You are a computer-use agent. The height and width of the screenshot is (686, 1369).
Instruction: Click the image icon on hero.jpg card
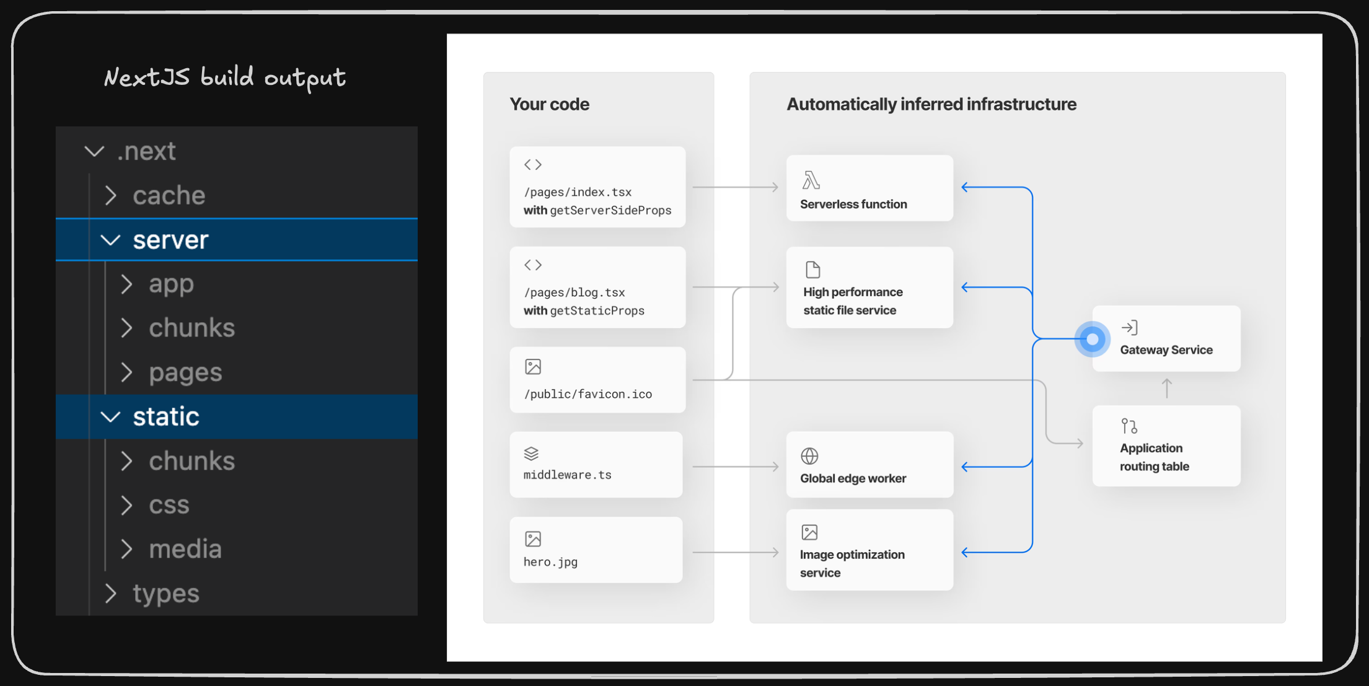tap(533, 539)
